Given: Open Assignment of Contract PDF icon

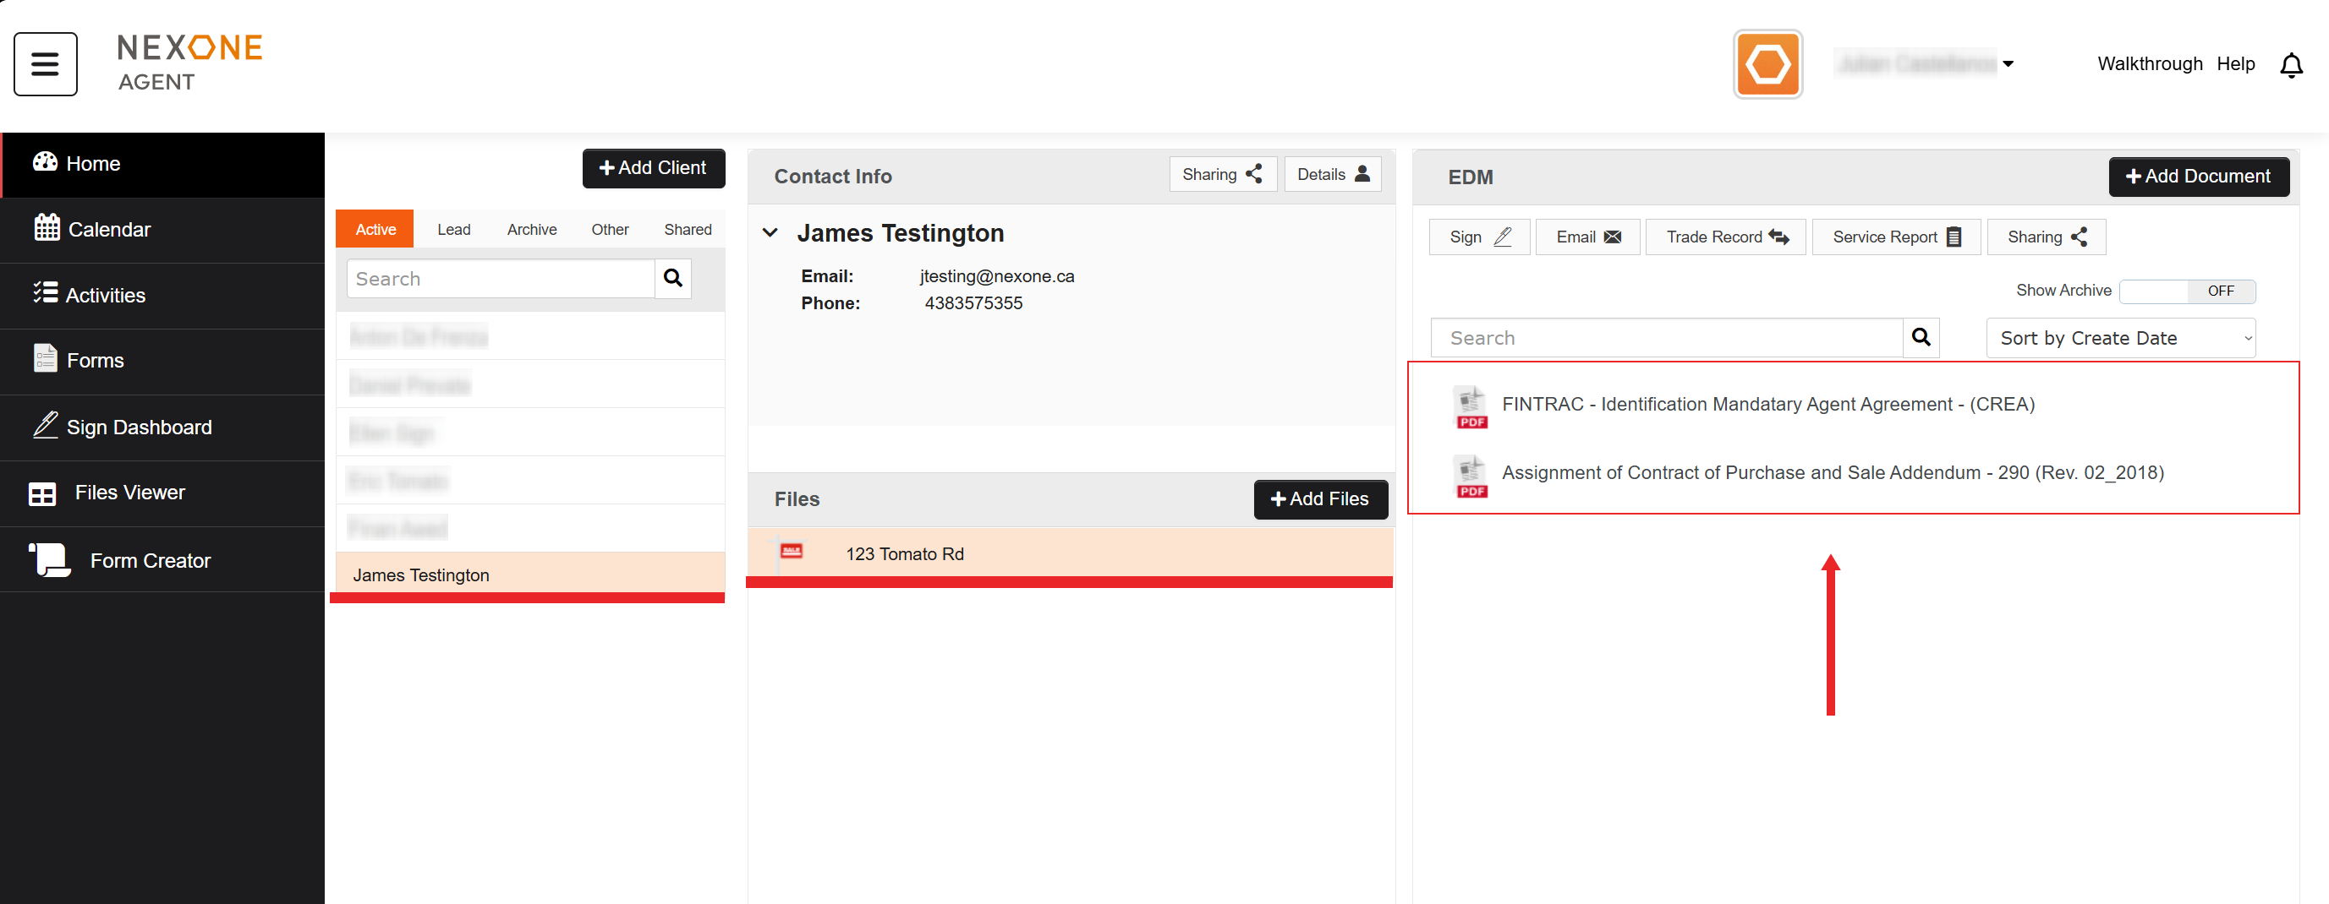Looking at the screenshot, I should coord(1470,475).
